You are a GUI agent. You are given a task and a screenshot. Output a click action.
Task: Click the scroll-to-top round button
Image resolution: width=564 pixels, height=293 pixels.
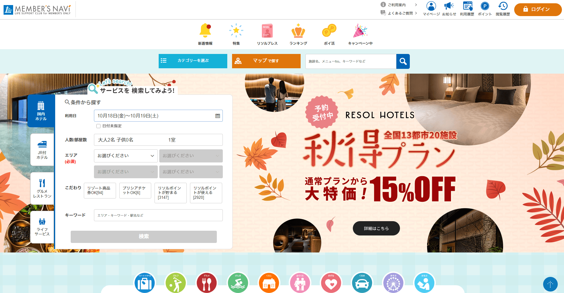coord(550,284)
